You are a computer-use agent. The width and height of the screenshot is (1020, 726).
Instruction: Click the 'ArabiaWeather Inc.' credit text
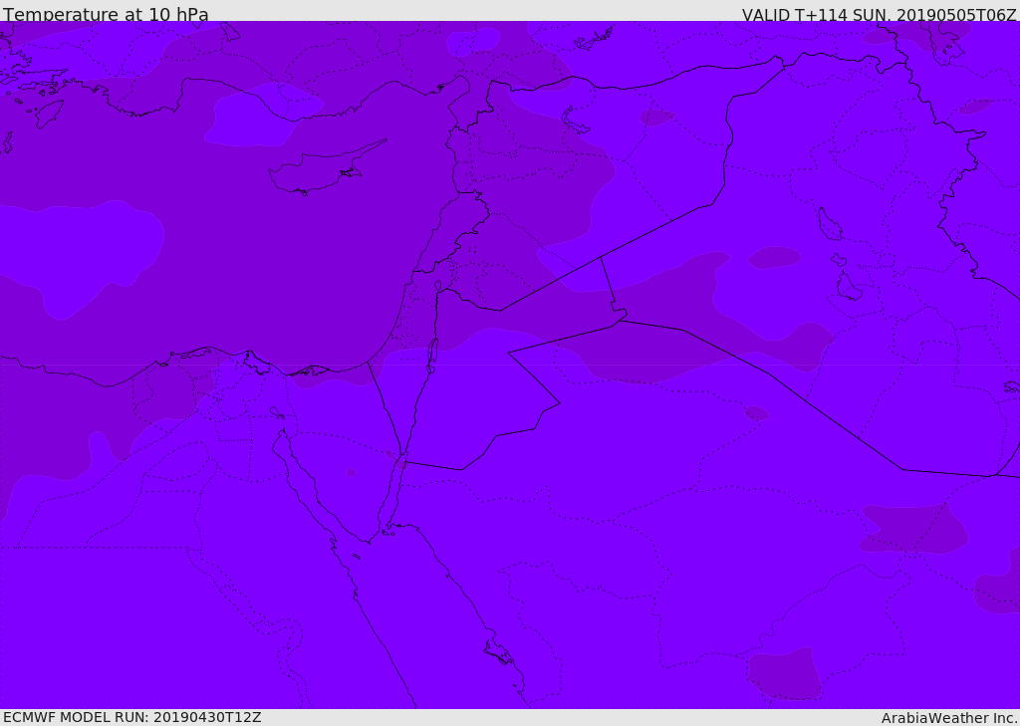click(x=948, y=718)
